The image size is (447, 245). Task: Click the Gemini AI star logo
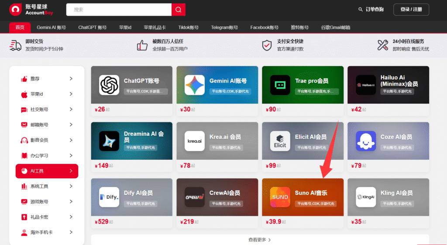click(x=195, y=85)
